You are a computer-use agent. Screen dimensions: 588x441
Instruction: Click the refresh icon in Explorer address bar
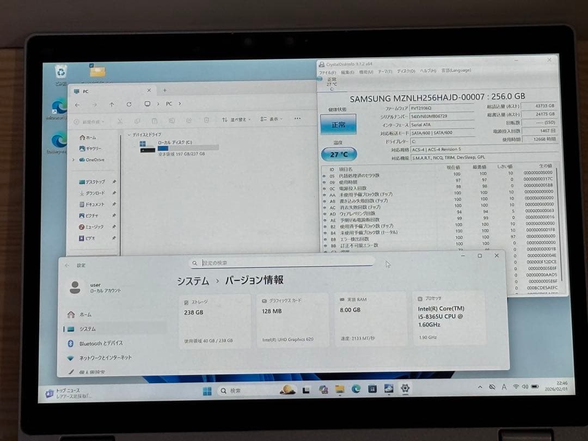128,104
